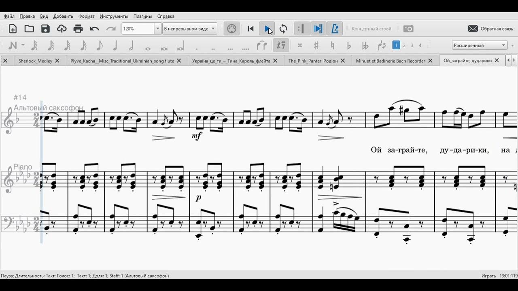Print the score
The image size is (518, 291).
(78, 29)
